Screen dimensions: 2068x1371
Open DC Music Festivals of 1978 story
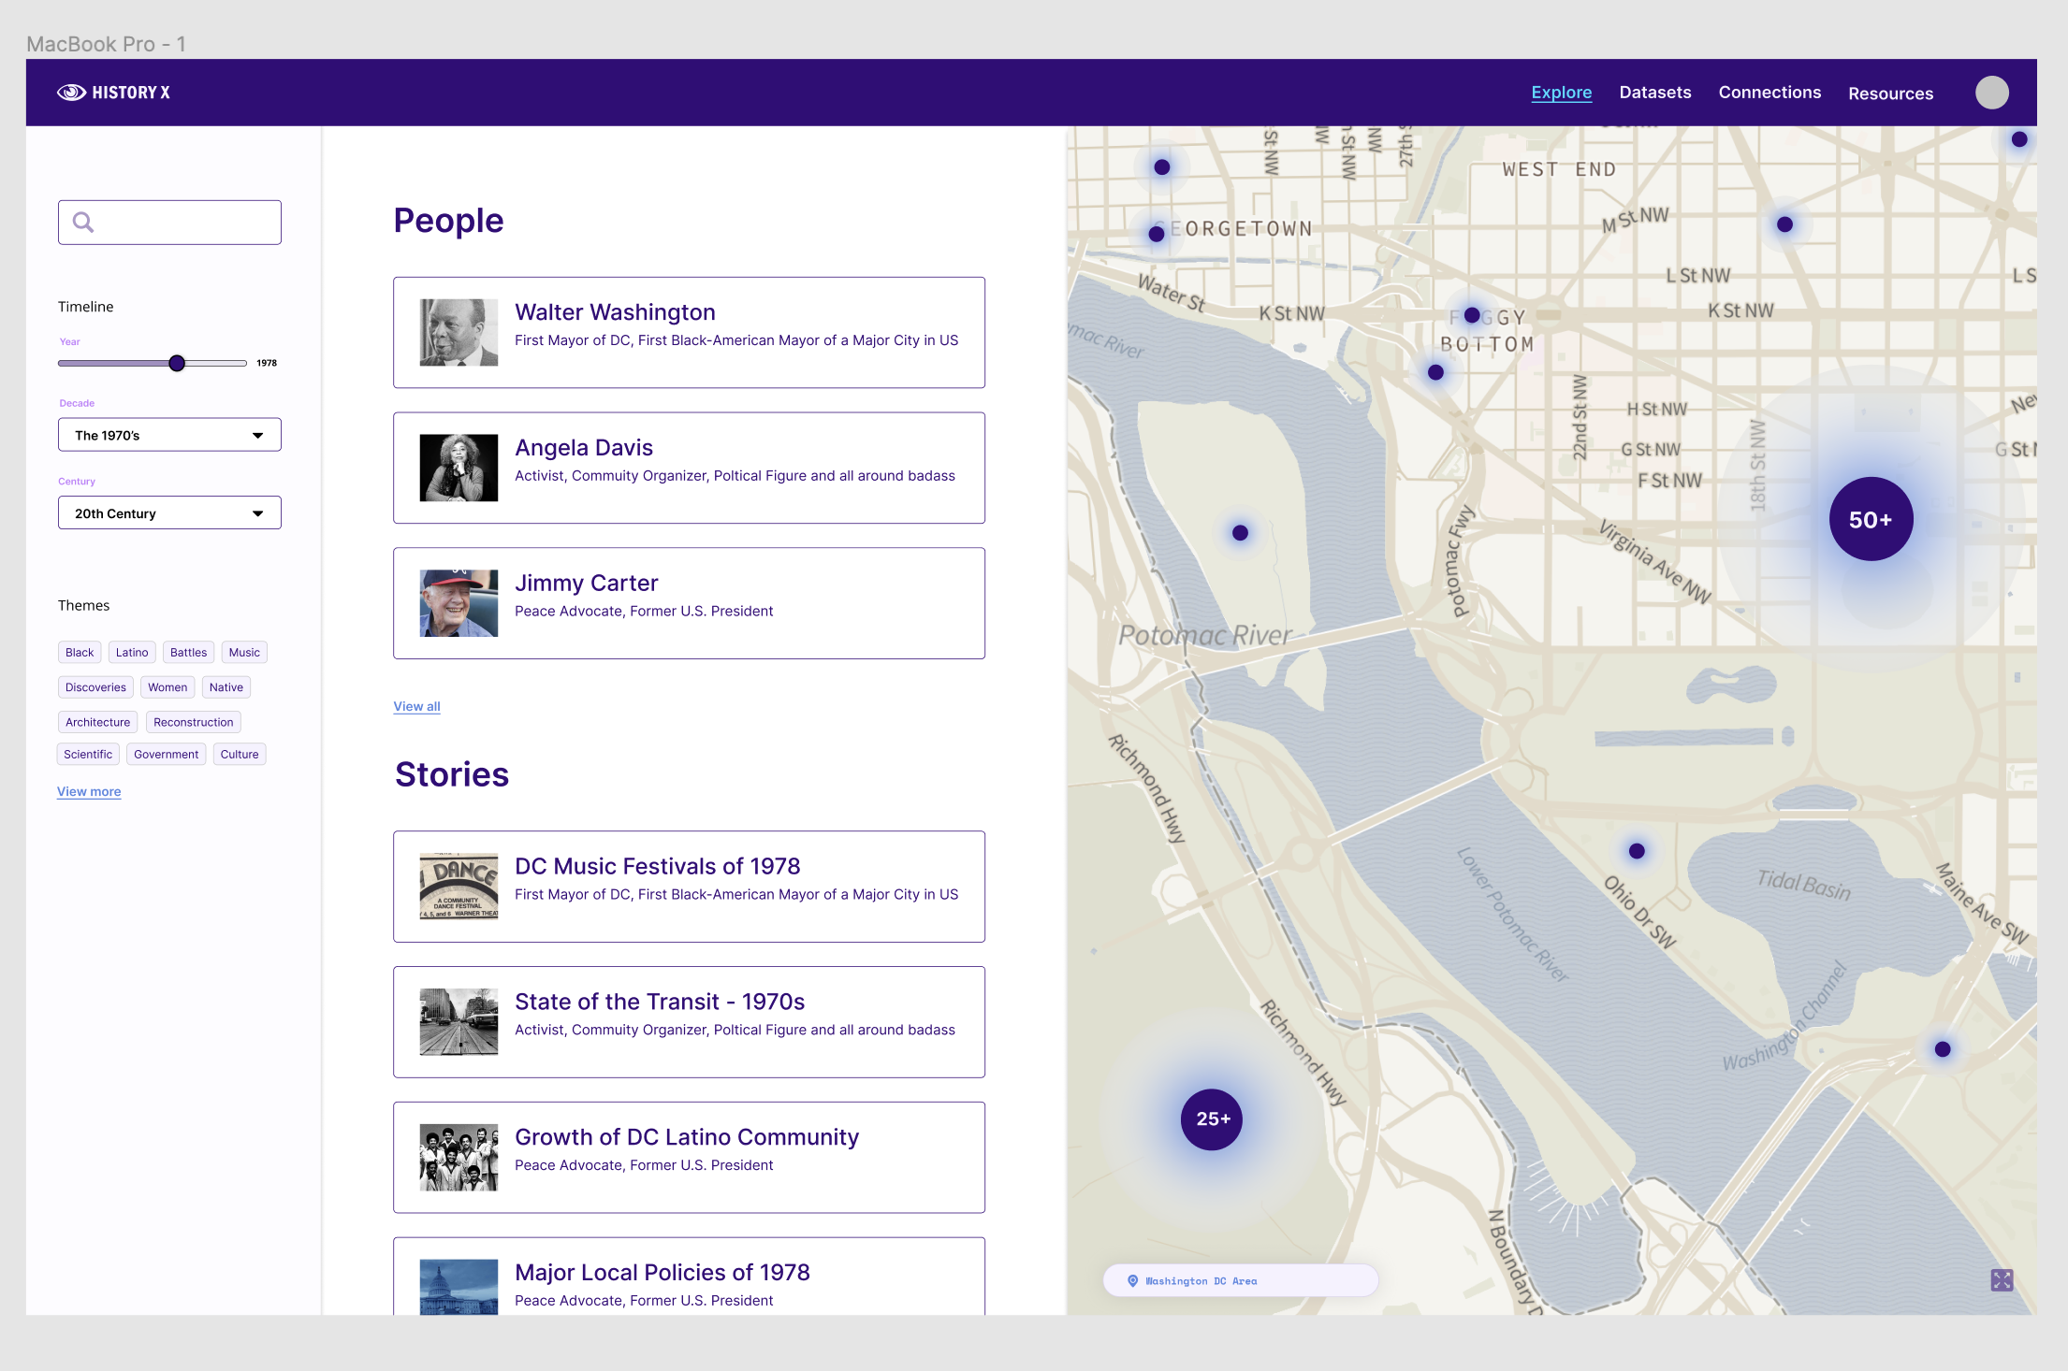pyautogui.click(x=689, y=887)
